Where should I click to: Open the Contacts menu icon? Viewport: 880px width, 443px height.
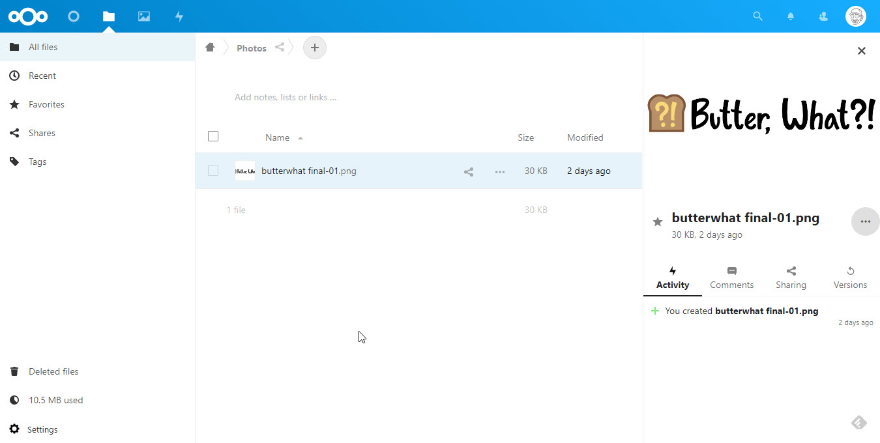click(x=823, y=16)
